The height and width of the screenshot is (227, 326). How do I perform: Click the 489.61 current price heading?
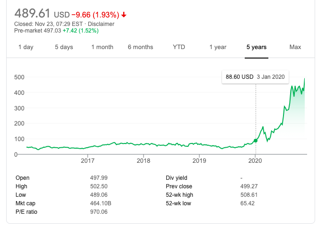pyautogui.click(x=33, y=13)
